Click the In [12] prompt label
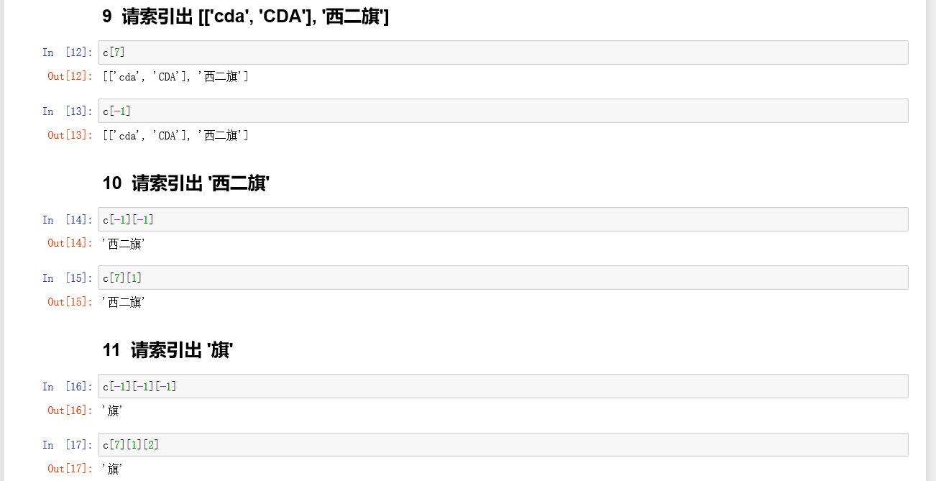The image size is (936, 481). pyautogui.click(x=67, y=52)
